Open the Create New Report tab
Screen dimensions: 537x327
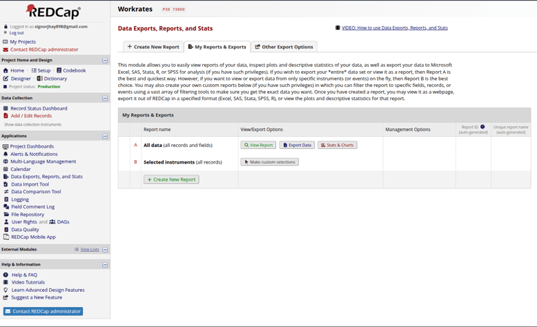[153, 47]
